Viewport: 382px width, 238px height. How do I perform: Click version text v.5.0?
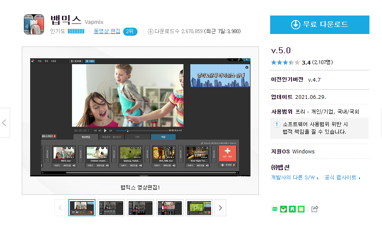click(x=281, y=50)
